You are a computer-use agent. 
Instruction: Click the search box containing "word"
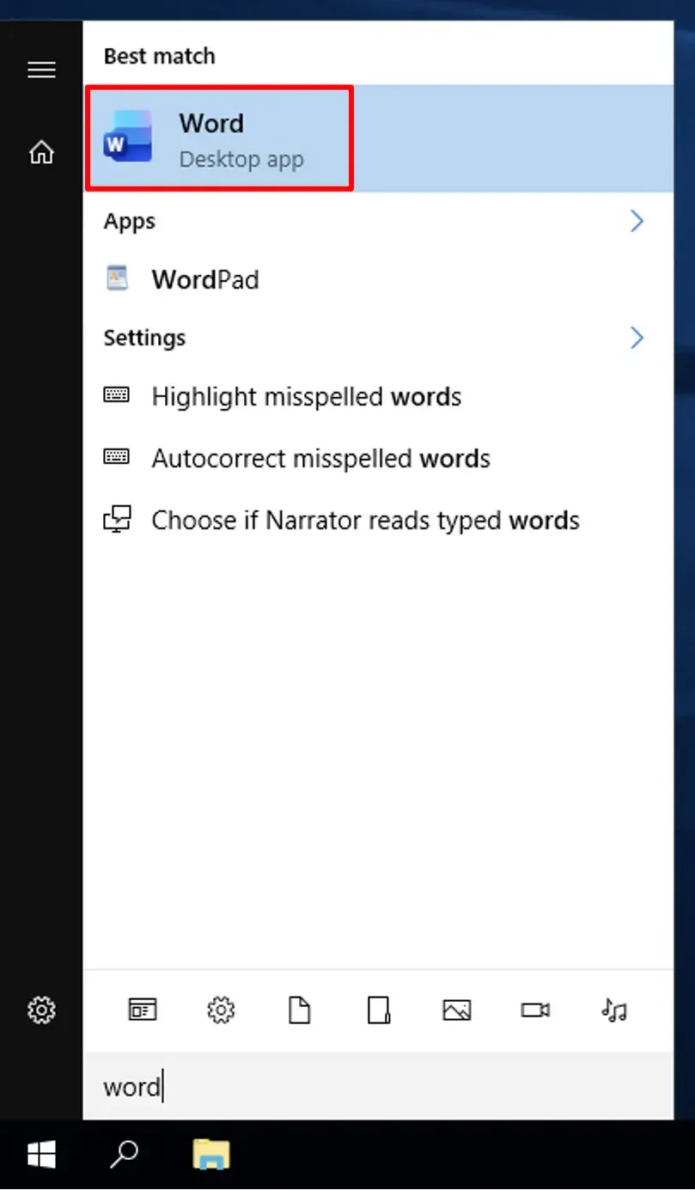pyautogui.click(x=378, y=1087)
